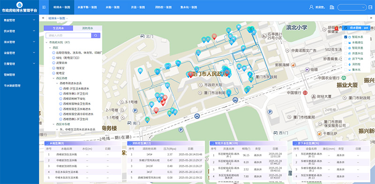Viewport: 375px width, 184px height.
Task: Select tree item 西楼屋面空调冷却塔进水
Action: coord(78,114)
